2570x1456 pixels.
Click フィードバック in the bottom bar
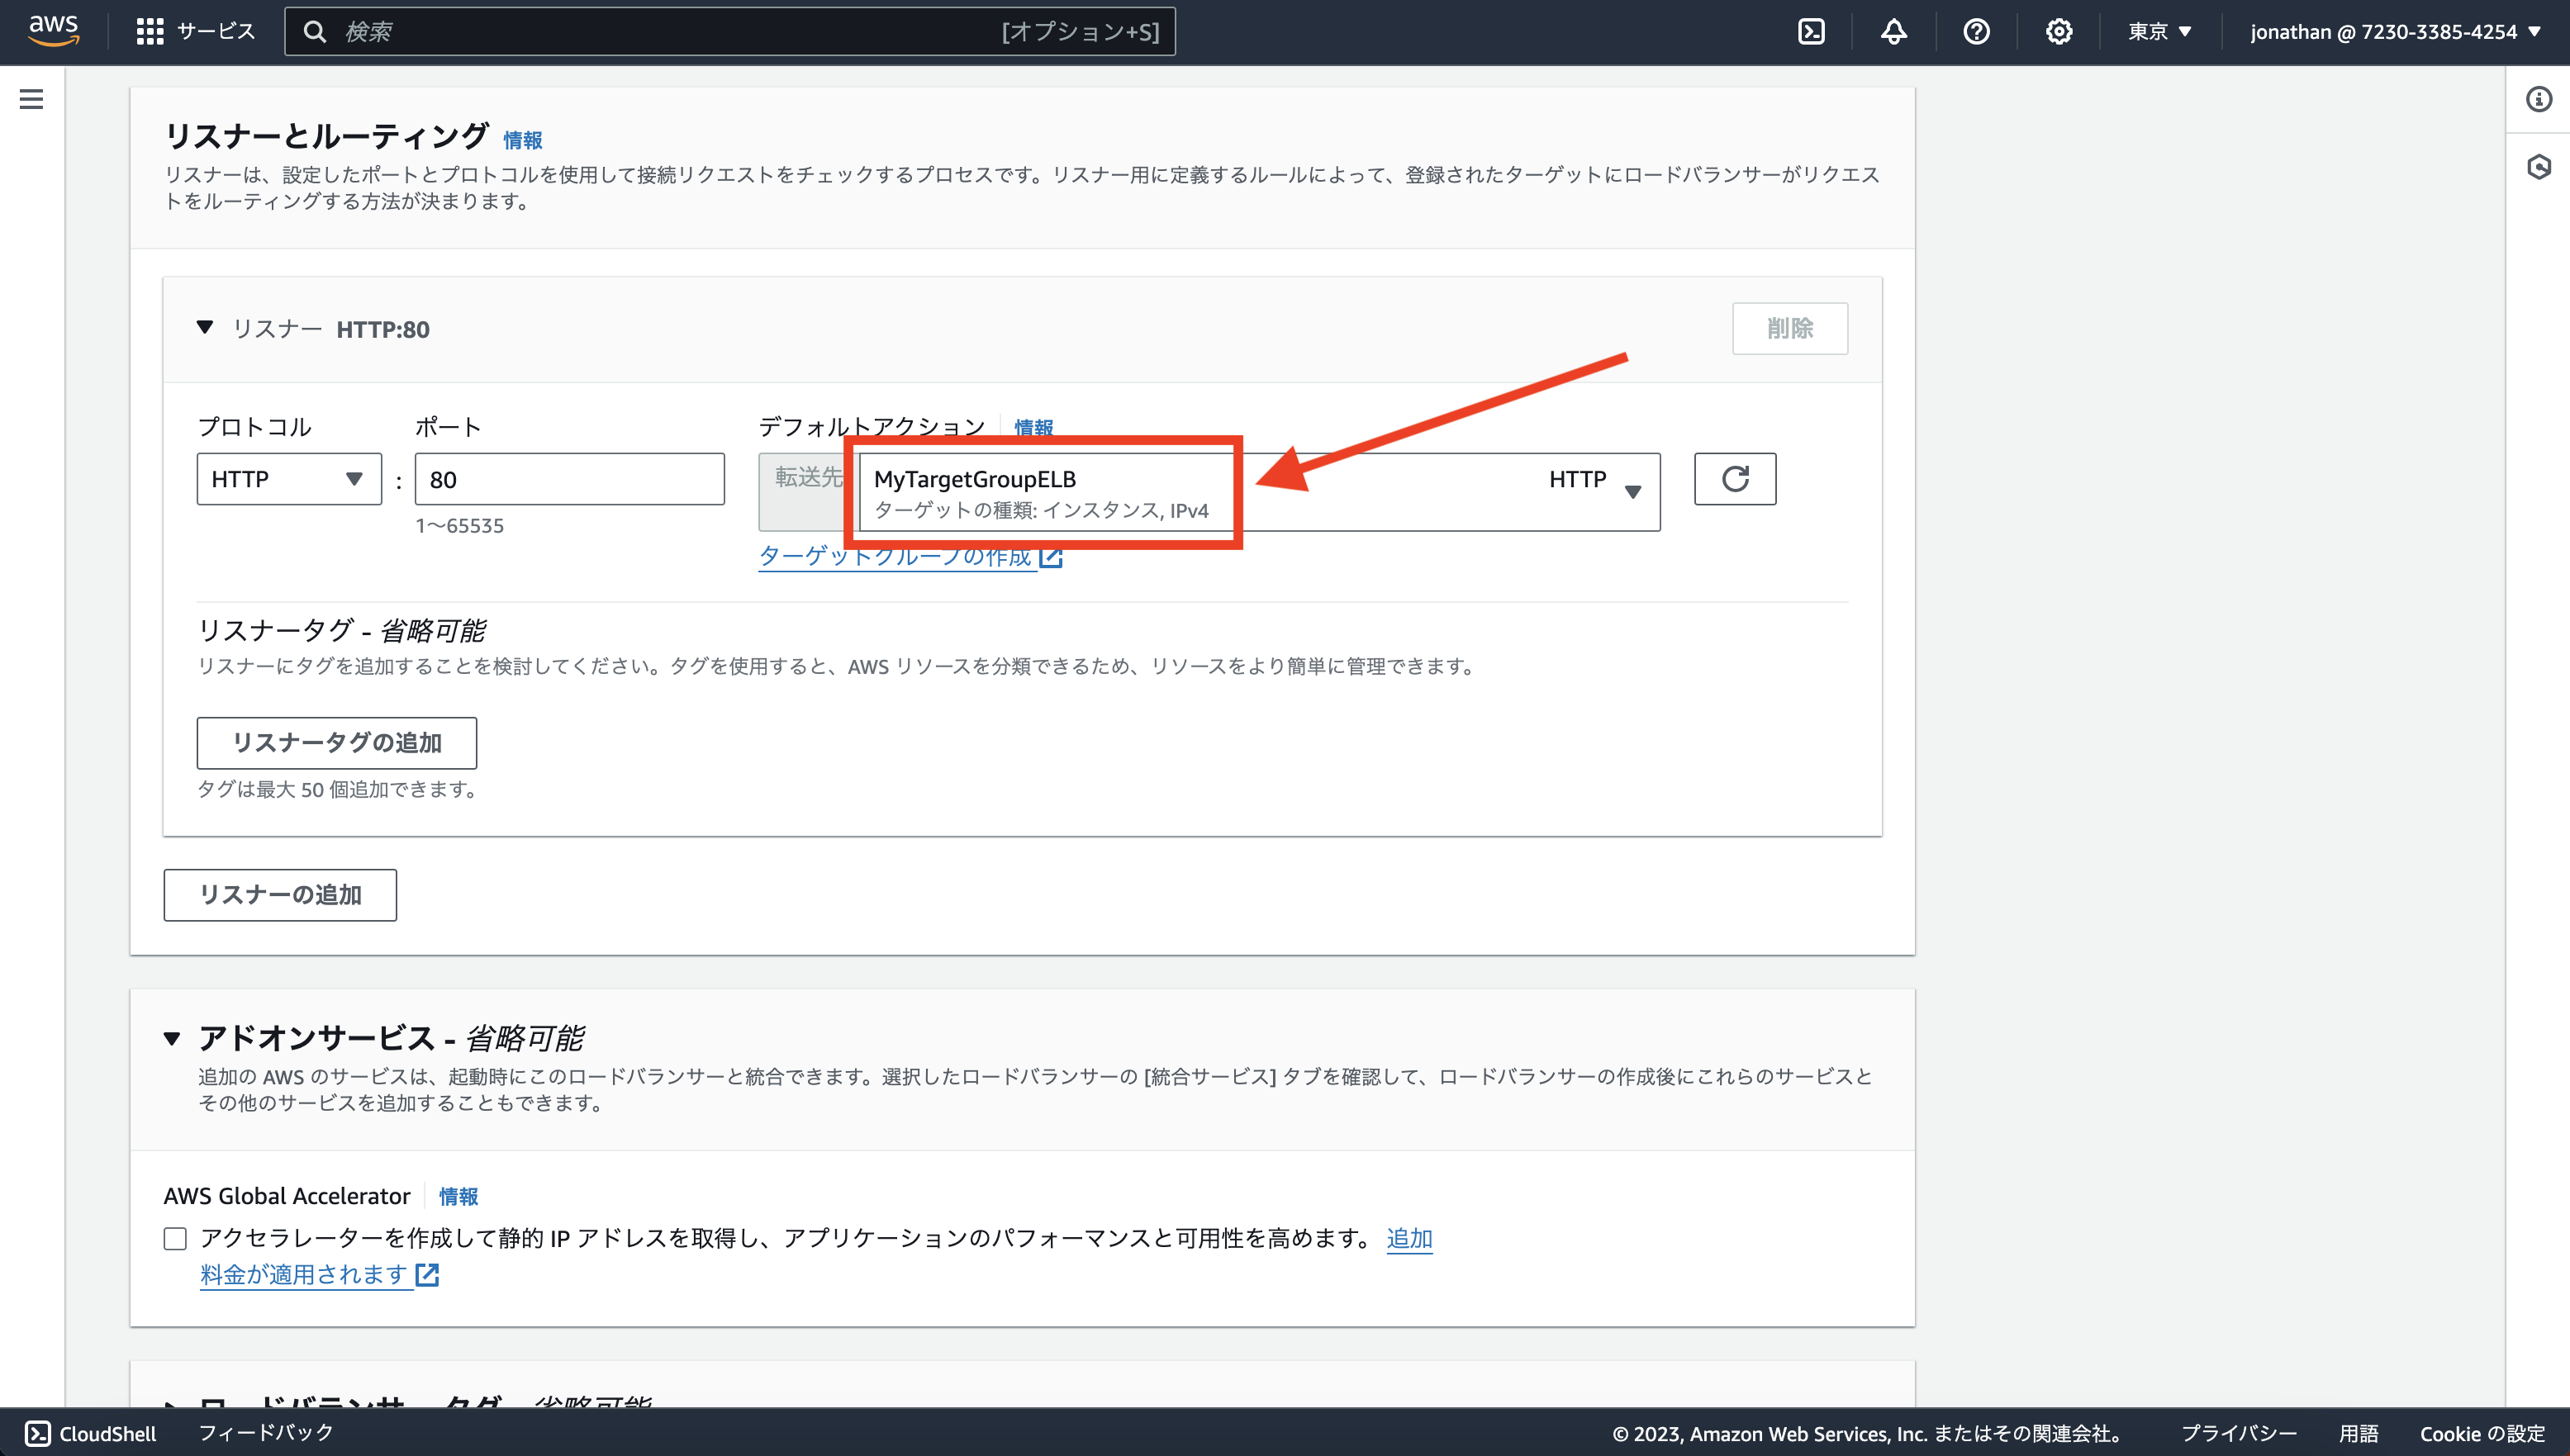(x=265, y=1432)
